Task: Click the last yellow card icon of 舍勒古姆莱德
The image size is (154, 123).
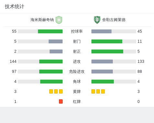Action: pyautogui.click(x=103, y=92)
